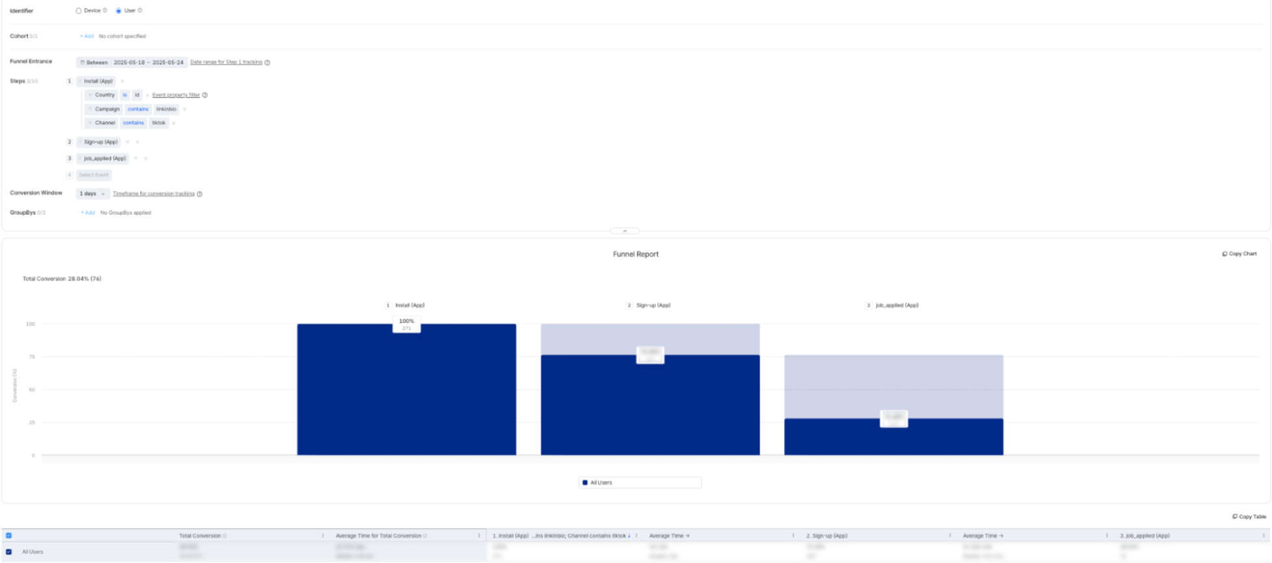The image size is (1272, 563).
Task: Delete the job_applied (App) step
Action: [x=146, y=159]
